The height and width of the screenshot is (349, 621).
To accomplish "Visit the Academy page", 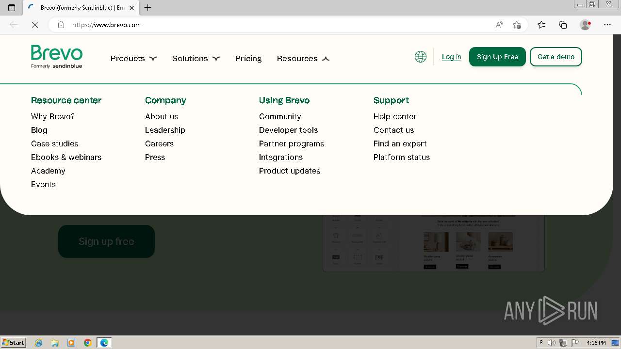I will 48,171.
